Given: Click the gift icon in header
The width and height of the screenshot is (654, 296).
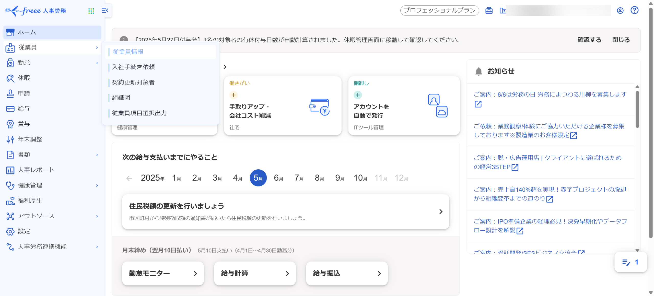Looking at the screenshot, I should coord(489,10).
